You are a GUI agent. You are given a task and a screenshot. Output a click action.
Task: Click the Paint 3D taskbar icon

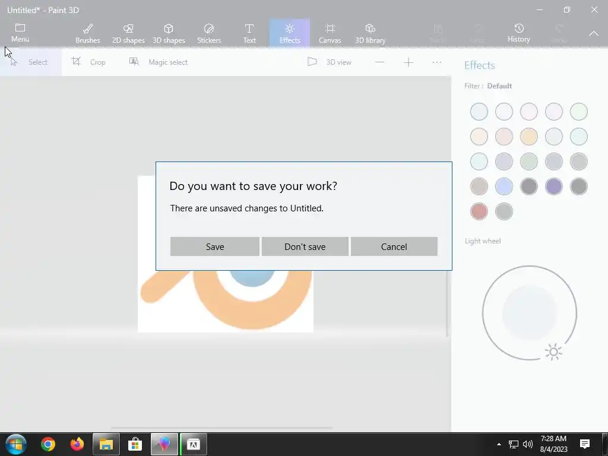[x=164, y=444]
